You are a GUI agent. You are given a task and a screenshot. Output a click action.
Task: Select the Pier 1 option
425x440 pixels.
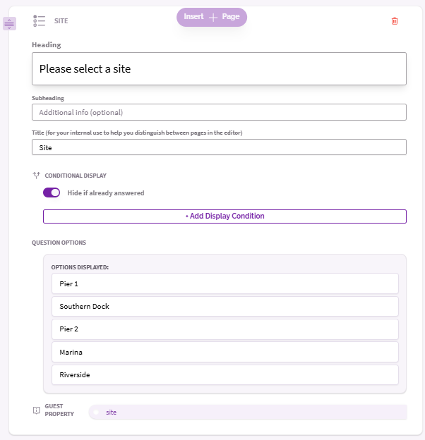click(x=225, y=283)
